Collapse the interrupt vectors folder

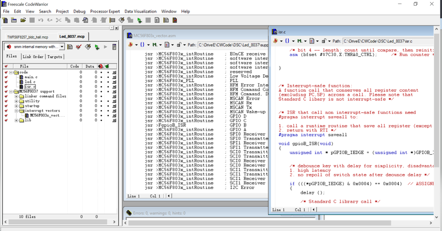(x=16, y=111)
